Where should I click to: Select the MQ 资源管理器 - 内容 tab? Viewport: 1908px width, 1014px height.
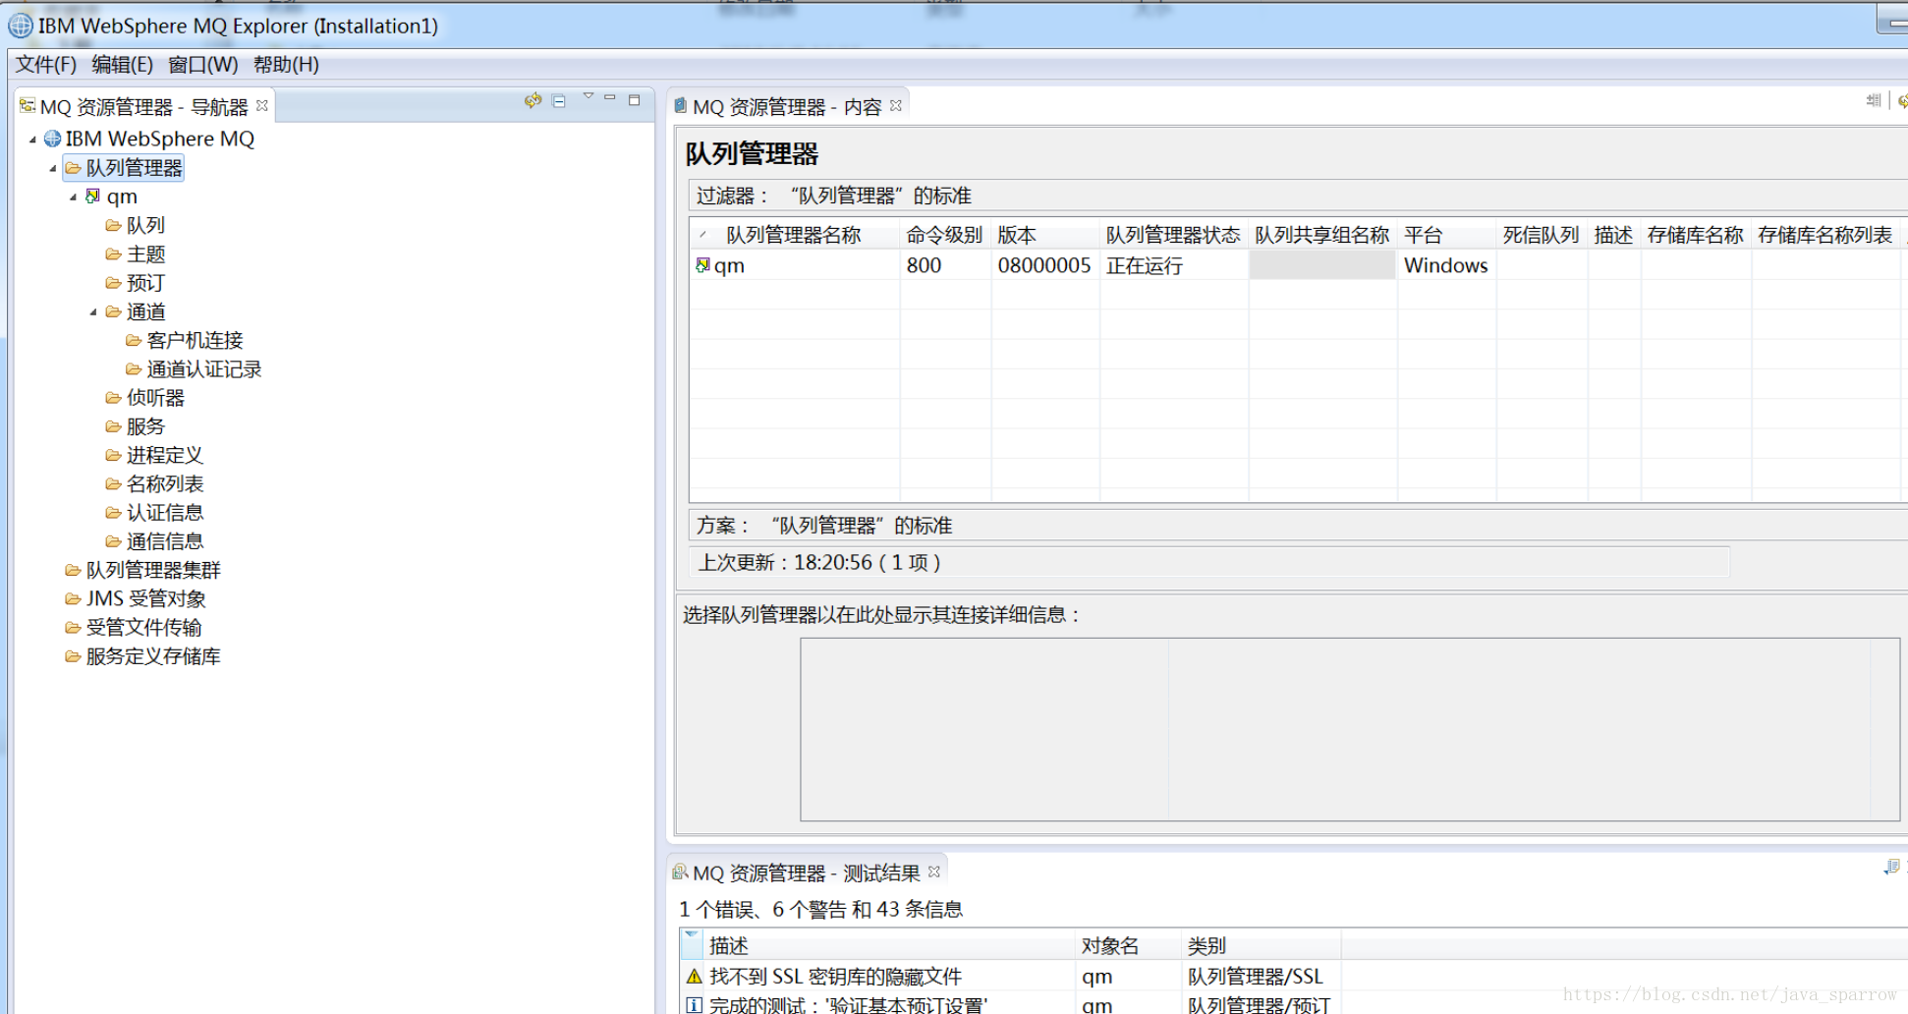click(787, 106)
